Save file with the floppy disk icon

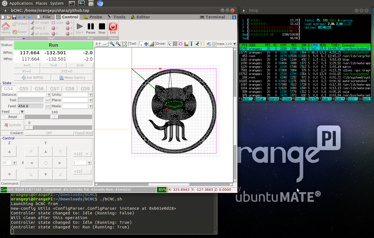click(14, 17)
